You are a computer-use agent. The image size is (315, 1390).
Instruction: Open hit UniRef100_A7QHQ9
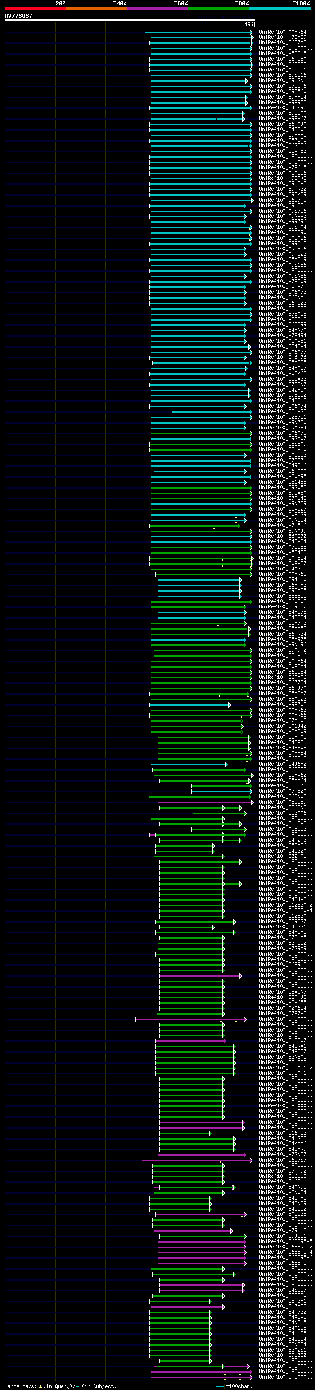(x=283, y=37)
